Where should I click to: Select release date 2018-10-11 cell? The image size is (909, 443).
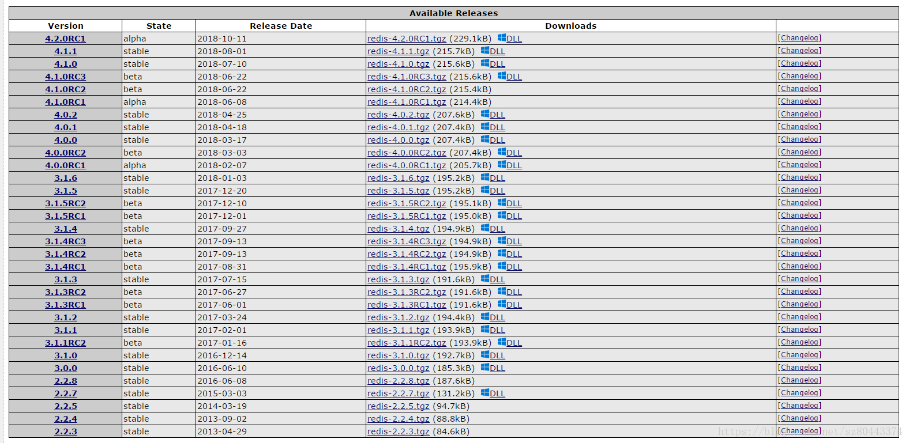point(281,39)
